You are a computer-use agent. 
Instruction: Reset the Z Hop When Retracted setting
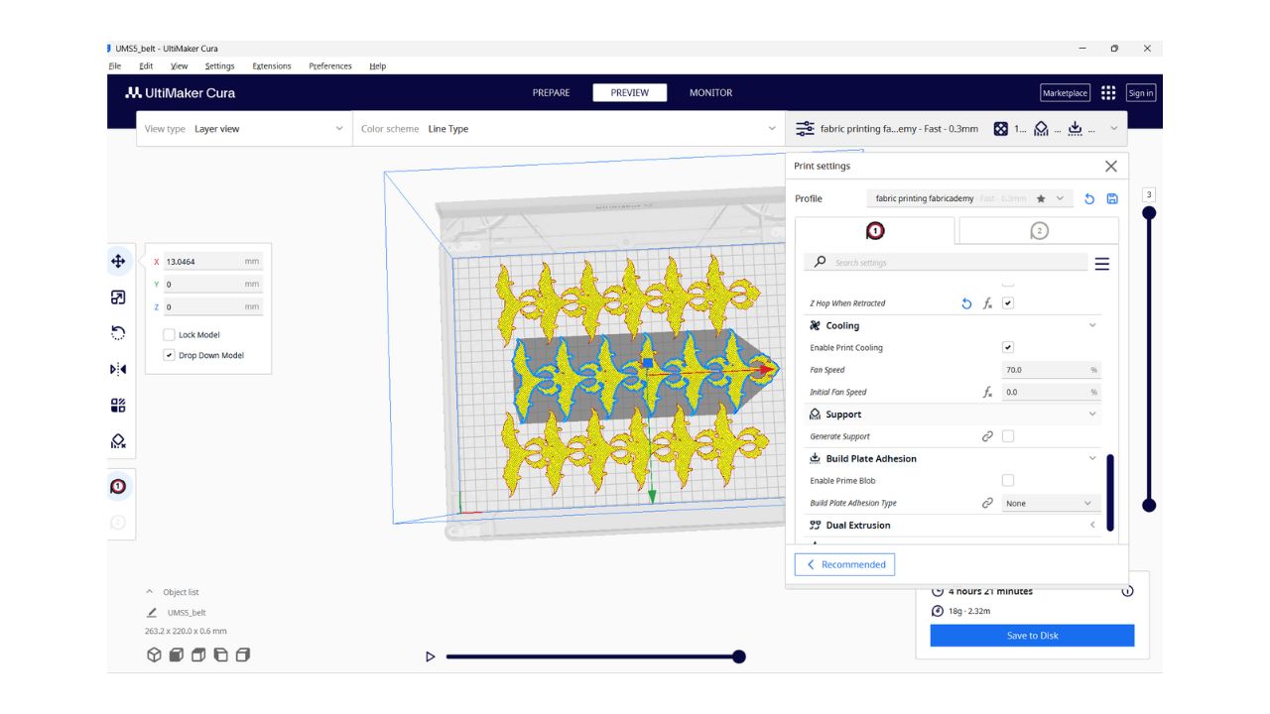click(966, 303)
